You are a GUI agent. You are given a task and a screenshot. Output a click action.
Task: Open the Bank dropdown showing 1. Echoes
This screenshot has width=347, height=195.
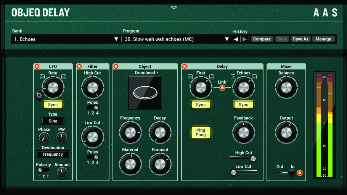[x=66, y=39]
